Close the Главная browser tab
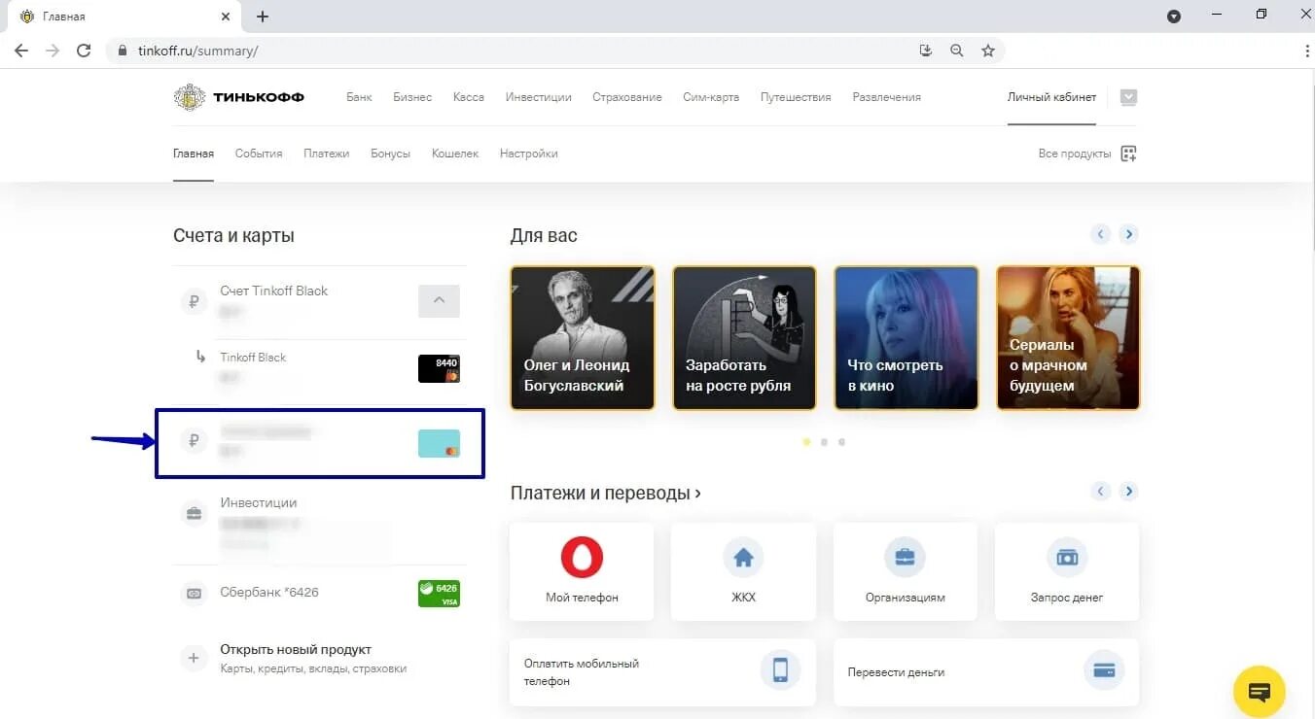 click(x=226, y=17)
